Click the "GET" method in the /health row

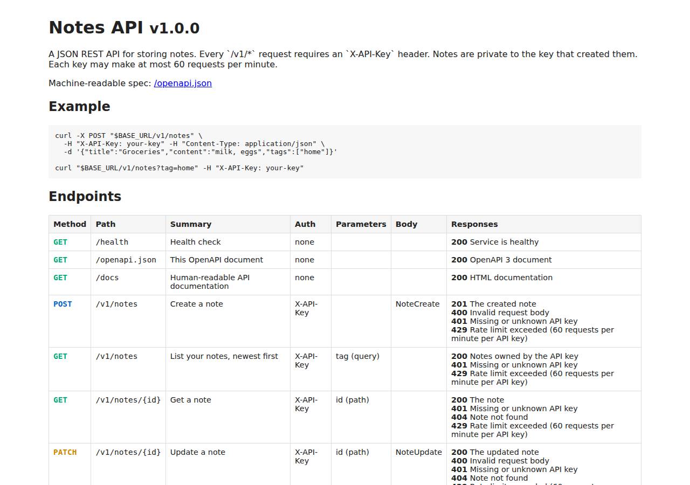coord(60,242)
